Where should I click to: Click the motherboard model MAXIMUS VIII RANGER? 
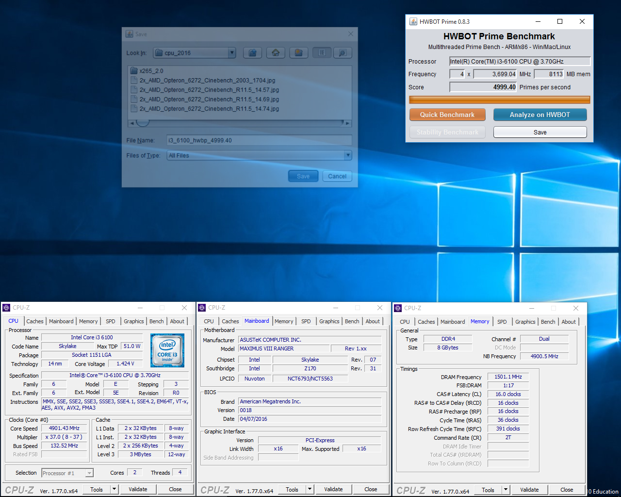tap(284, 348)
